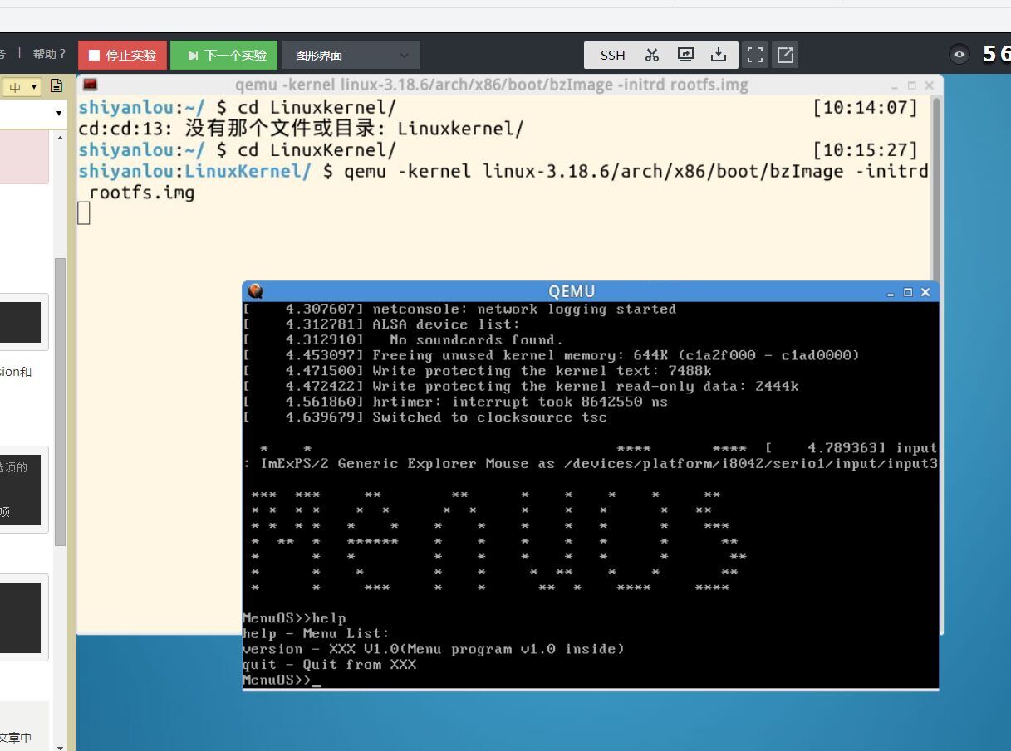Screen dimensions: 1011x751
Task: Click the scissors clipboard icon
Action: coord(652,55)
